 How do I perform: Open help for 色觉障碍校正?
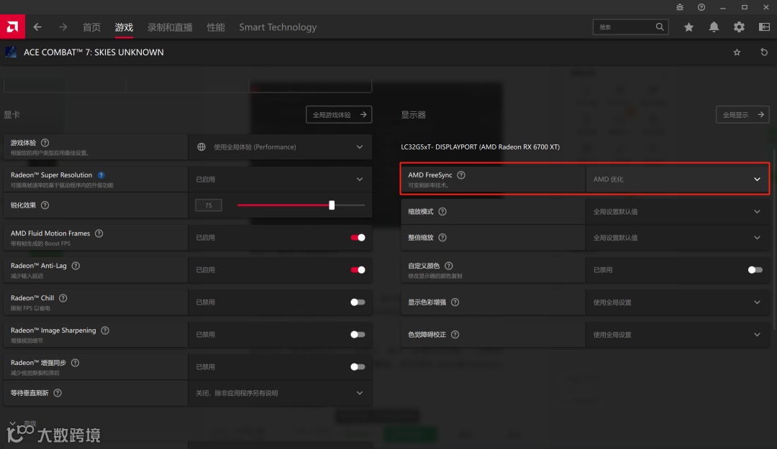tap(455, 335)
